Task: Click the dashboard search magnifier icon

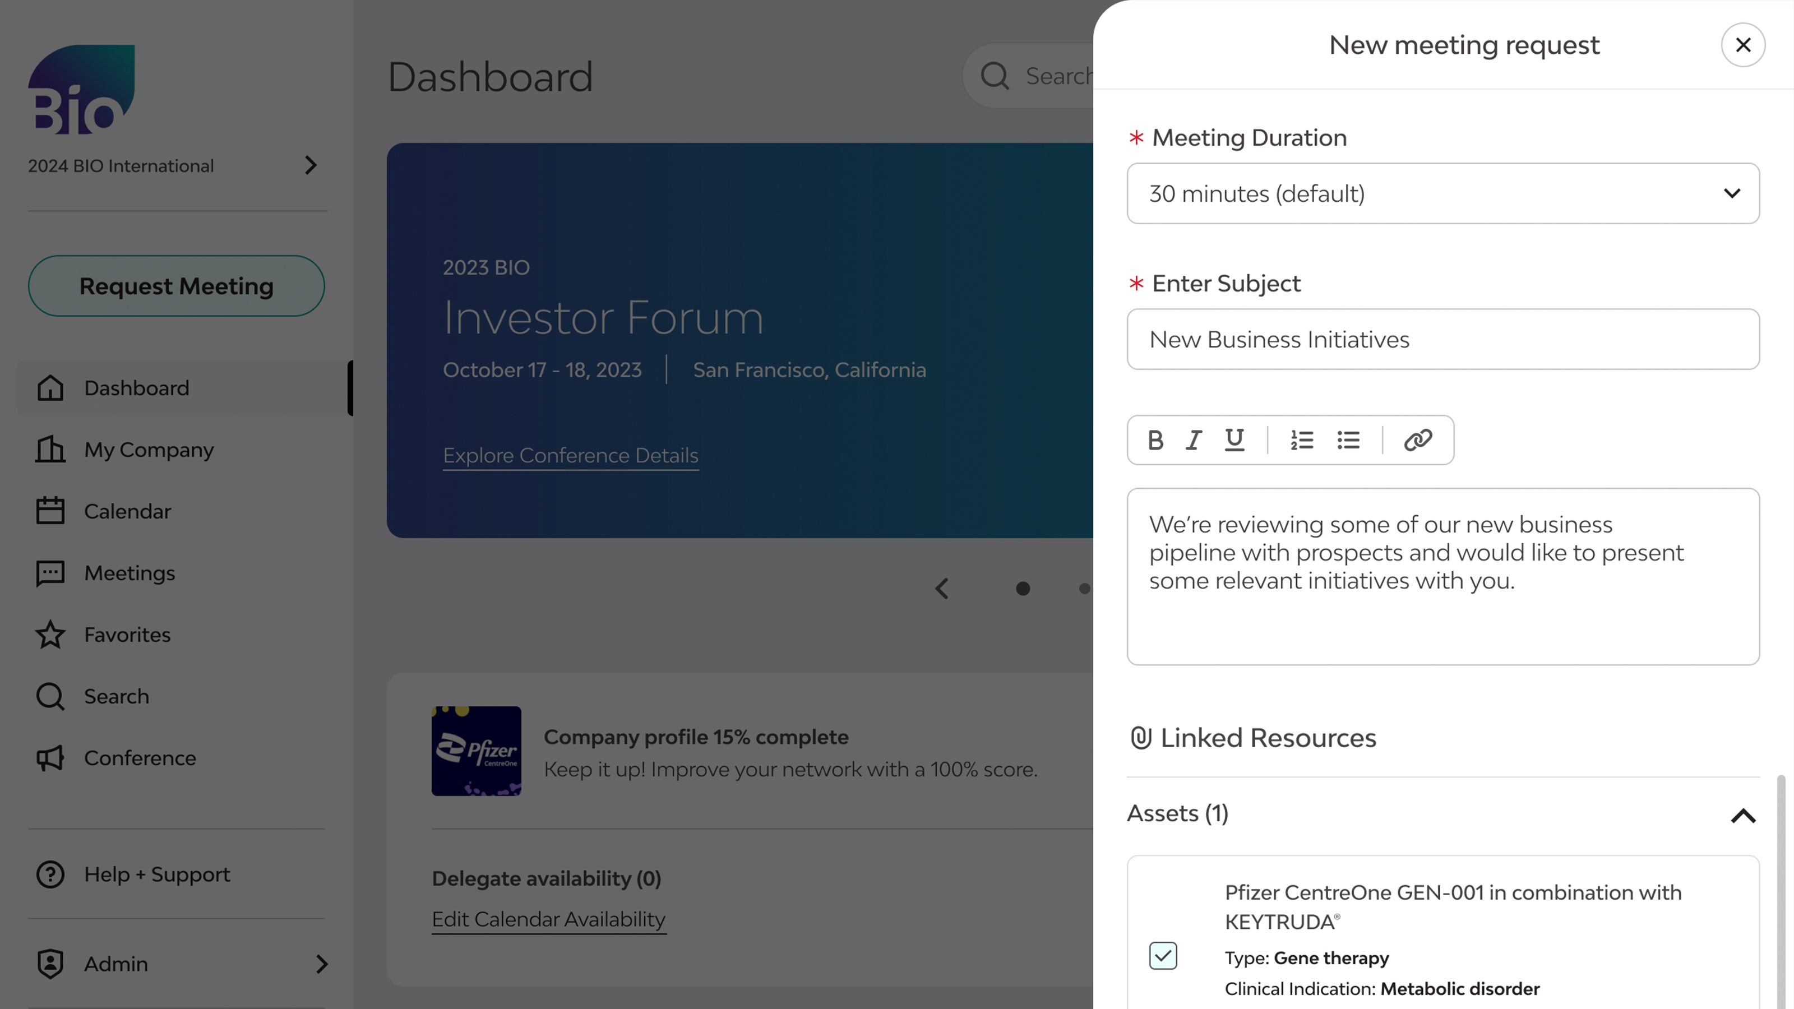Action: pos(995,76)
